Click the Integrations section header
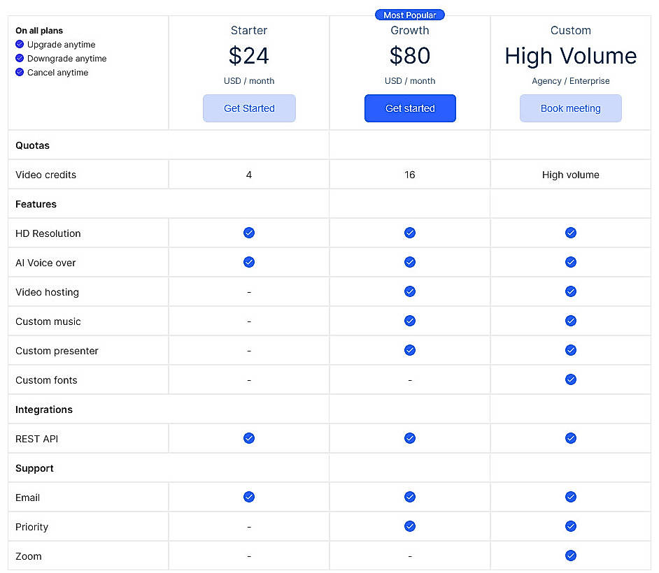This screenshot has width=659, height=573. [43, 409]
